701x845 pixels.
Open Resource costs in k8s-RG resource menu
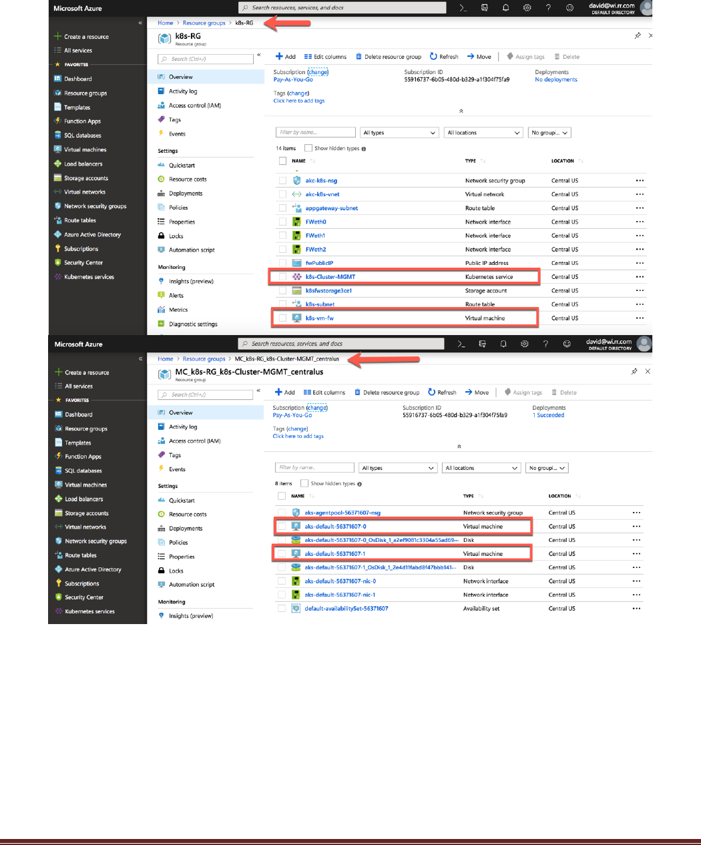[x=188, y=180]
